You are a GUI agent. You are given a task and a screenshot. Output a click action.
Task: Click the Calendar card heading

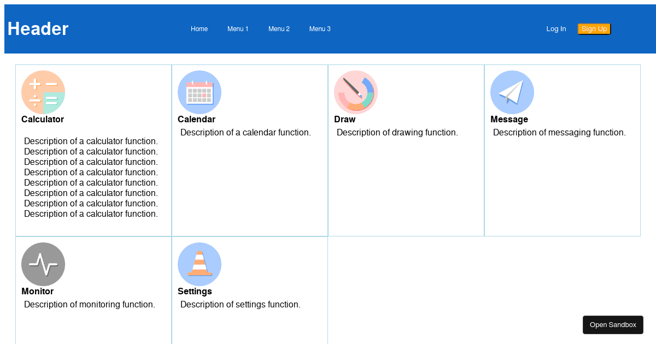coord(196,120)
